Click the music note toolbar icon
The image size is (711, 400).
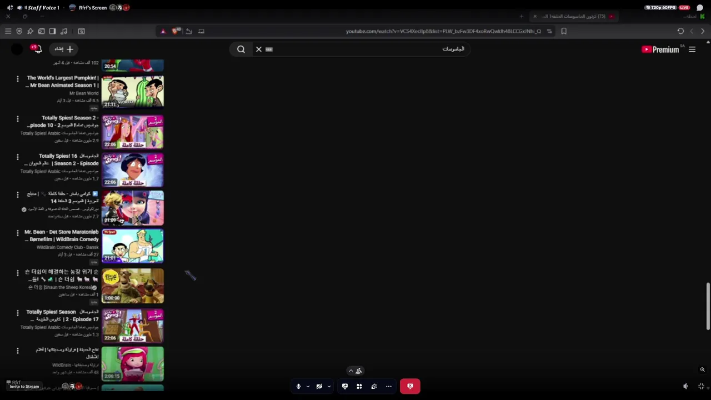click(64, 31)
